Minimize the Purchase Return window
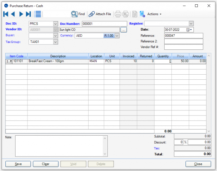Viewport: 217px width, 171px height. click(184, 6)
